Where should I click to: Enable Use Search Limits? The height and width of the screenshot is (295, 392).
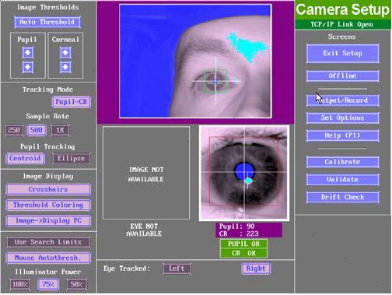click(x=48, y=242)
